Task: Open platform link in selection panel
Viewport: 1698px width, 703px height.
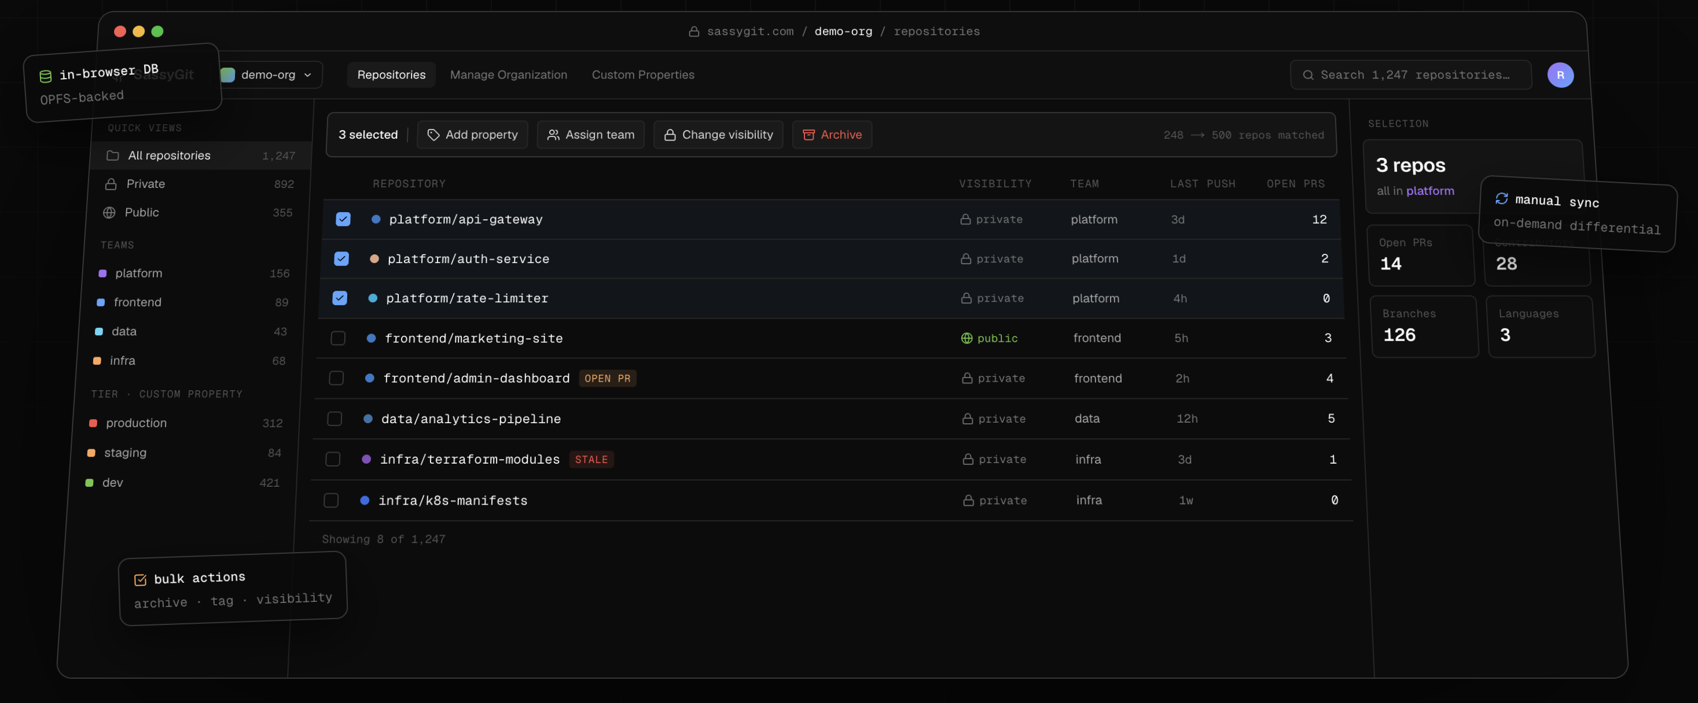Action: point(1429,191)
